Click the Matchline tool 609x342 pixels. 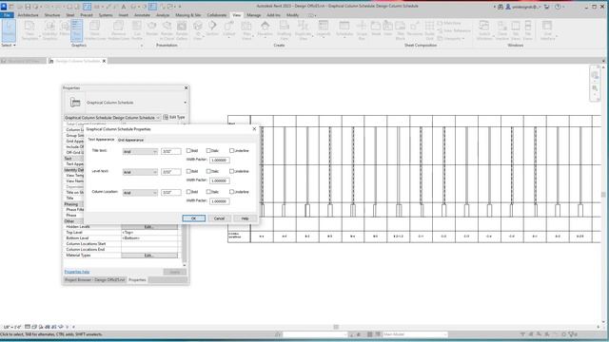(x=449, y=23)
